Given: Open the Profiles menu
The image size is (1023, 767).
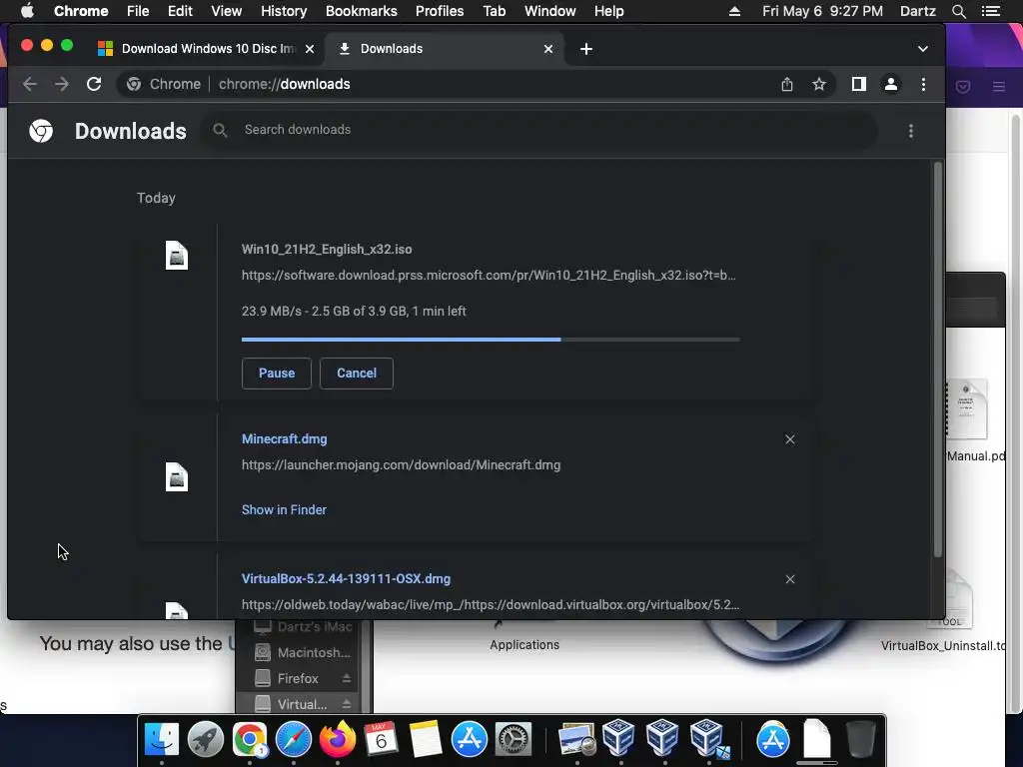Looking at the screenshot, I should 440,11.
